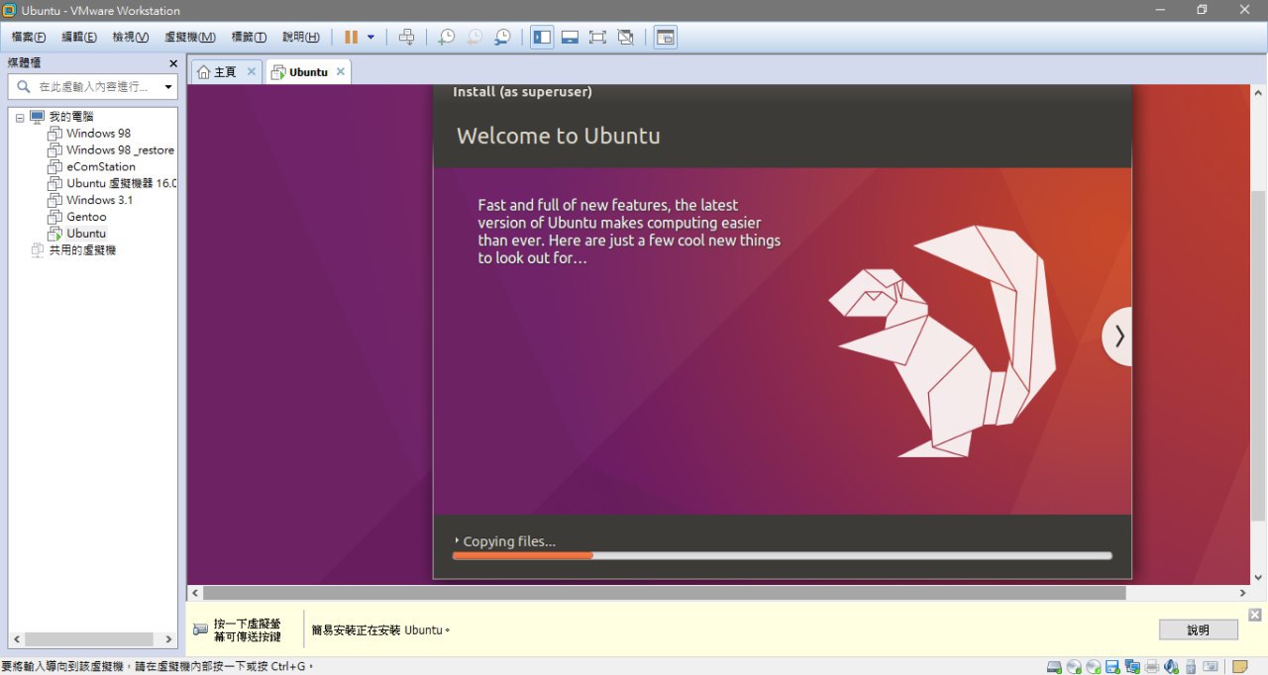Toggle the console view toolbar button
Screen dimensions: 1268x675
click(666, 37)
